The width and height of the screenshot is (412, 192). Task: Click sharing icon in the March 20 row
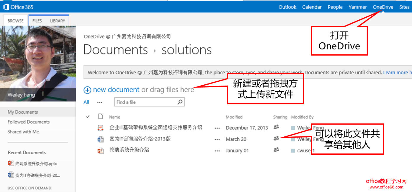pos(276,138)
